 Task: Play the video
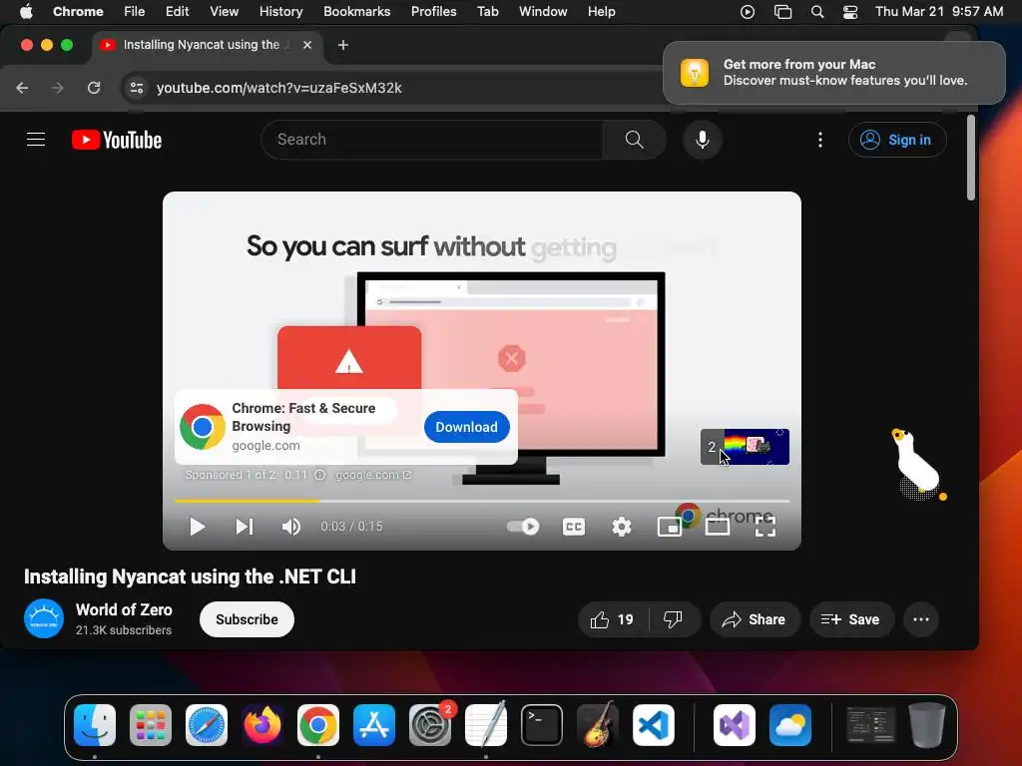point(197,527)
